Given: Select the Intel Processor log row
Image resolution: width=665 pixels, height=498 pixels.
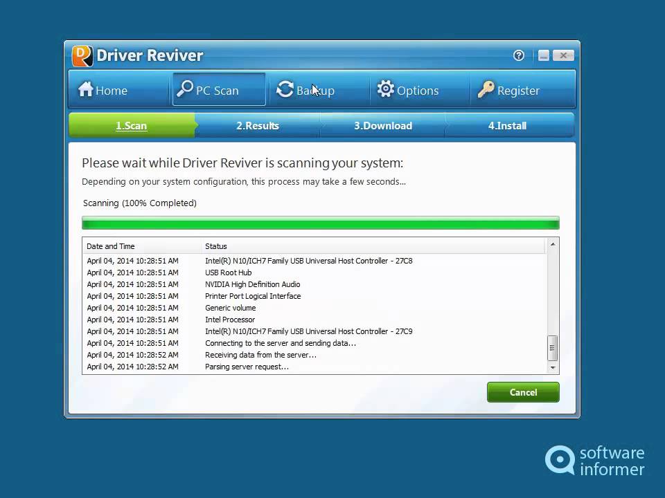Looking at the screenshot, I should (x=314, y=320).
